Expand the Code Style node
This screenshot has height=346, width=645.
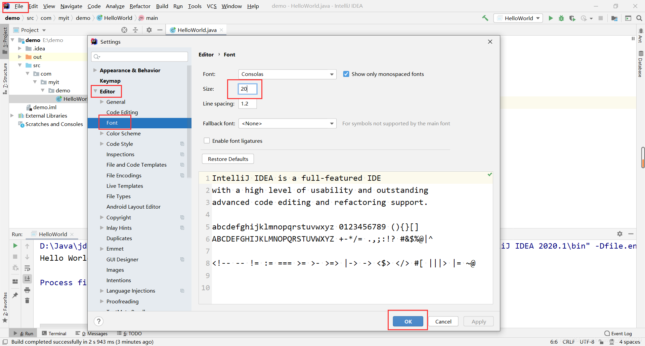(x=102, y=144)
